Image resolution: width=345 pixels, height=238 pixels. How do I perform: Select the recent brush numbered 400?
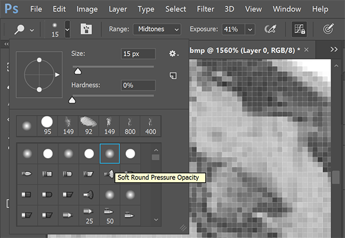(x=151, y=126)
